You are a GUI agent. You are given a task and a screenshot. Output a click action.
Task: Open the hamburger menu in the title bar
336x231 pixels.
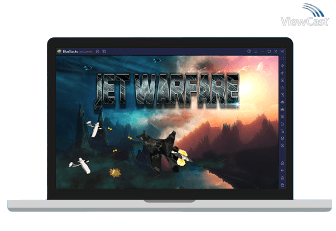256,51
